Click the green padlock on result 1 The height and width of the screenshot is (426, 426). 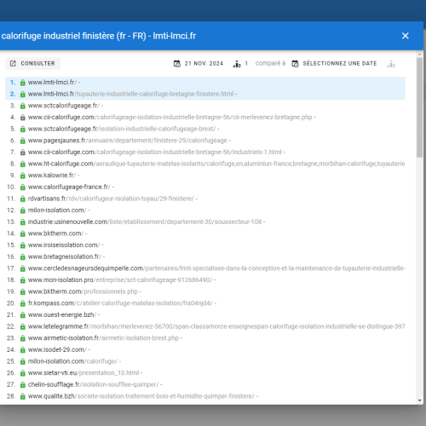click(23, 83)
